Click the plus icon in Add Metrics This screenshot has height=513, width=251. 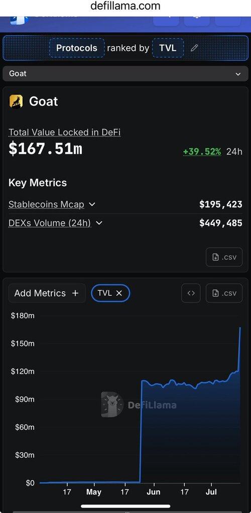pyautogui.click(x=75, y=293)
